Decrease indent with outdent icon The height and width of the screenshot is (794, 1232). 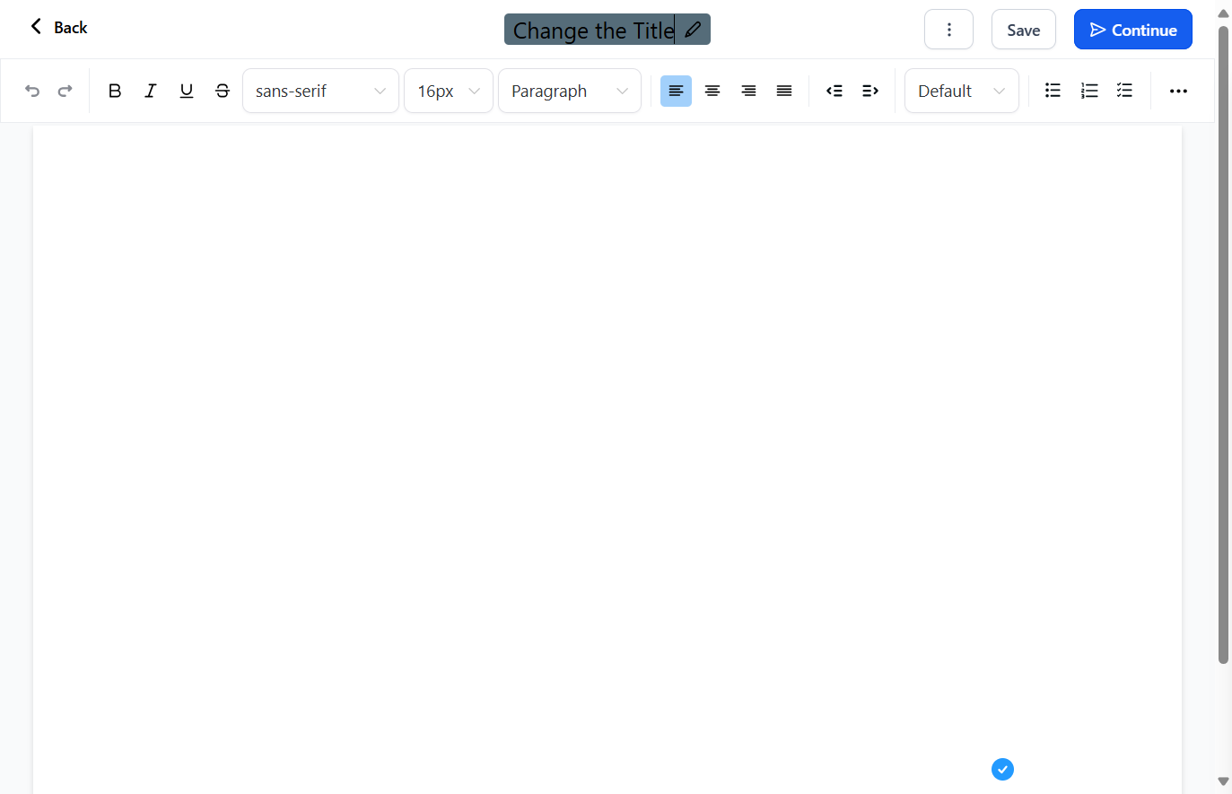pos(834,91)
